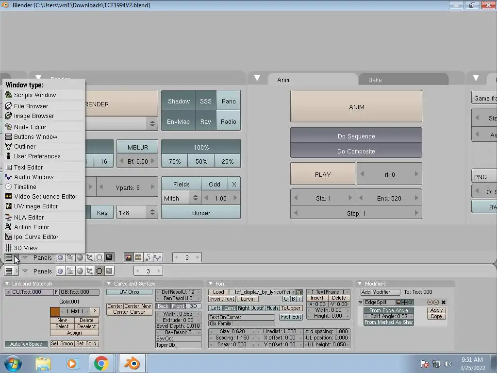Collapse the Anim panel triangle

click(x=257, y=78)
